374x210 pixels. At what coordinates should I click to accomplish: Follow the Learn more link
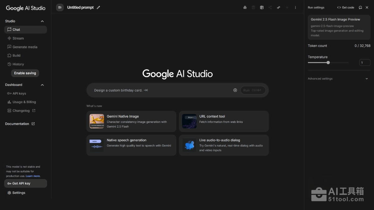[33, 176]
